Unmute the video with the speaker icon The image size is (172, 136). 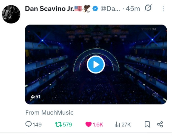155,95
